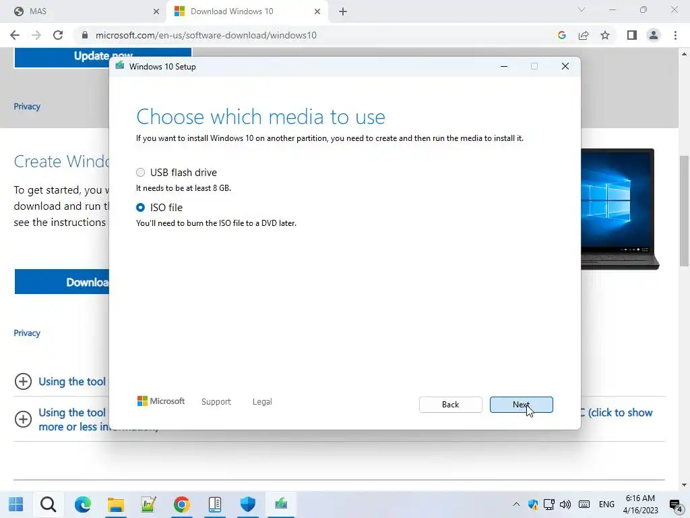The height and width of the screenshot is (518, 690).
Task: Open the notification center icon
Action: (x=675, y=505)
